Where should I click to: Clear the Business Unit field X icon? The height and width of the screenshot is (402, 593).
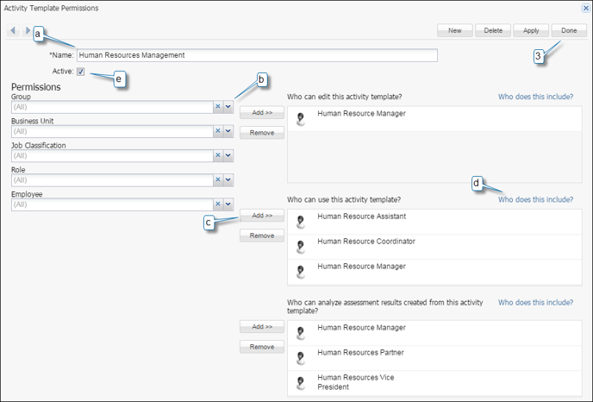pyautogui.click(x=218, y=132)
